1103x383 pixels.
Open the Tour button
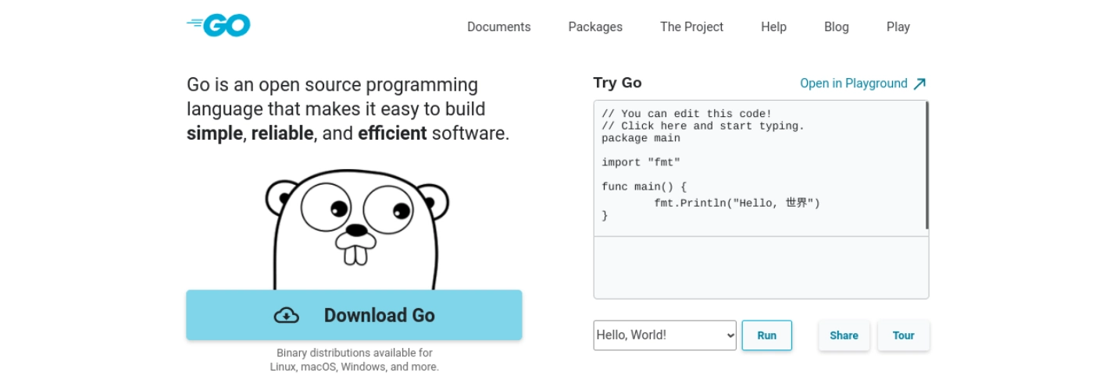[903, 335]
